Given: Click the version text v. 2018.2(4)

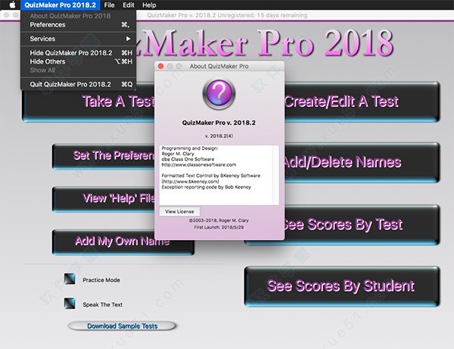Looking at the screenshot, I should (x=219, y=136).
